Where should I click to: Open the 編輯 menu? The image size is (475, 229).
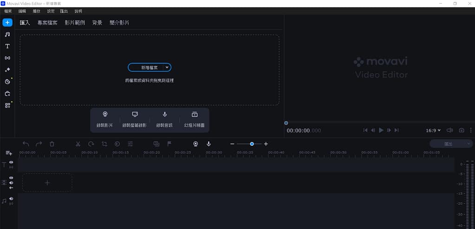[x=22, y=11]
